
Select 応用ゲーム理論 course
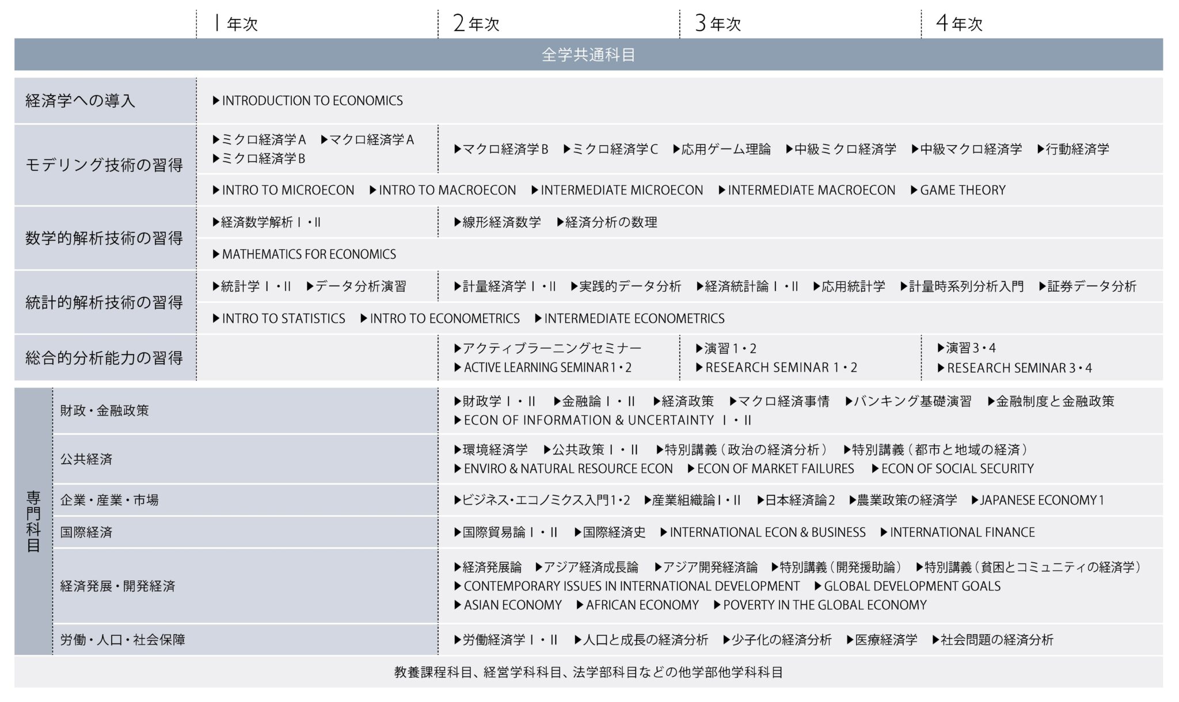[x=722, y=150]
